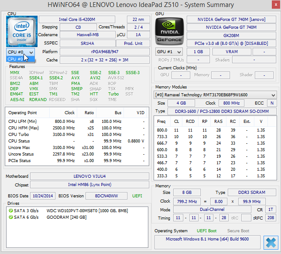Click the blue X close icon at bottom right
Screen dimensions: 281x254
[x=271, y=243]
